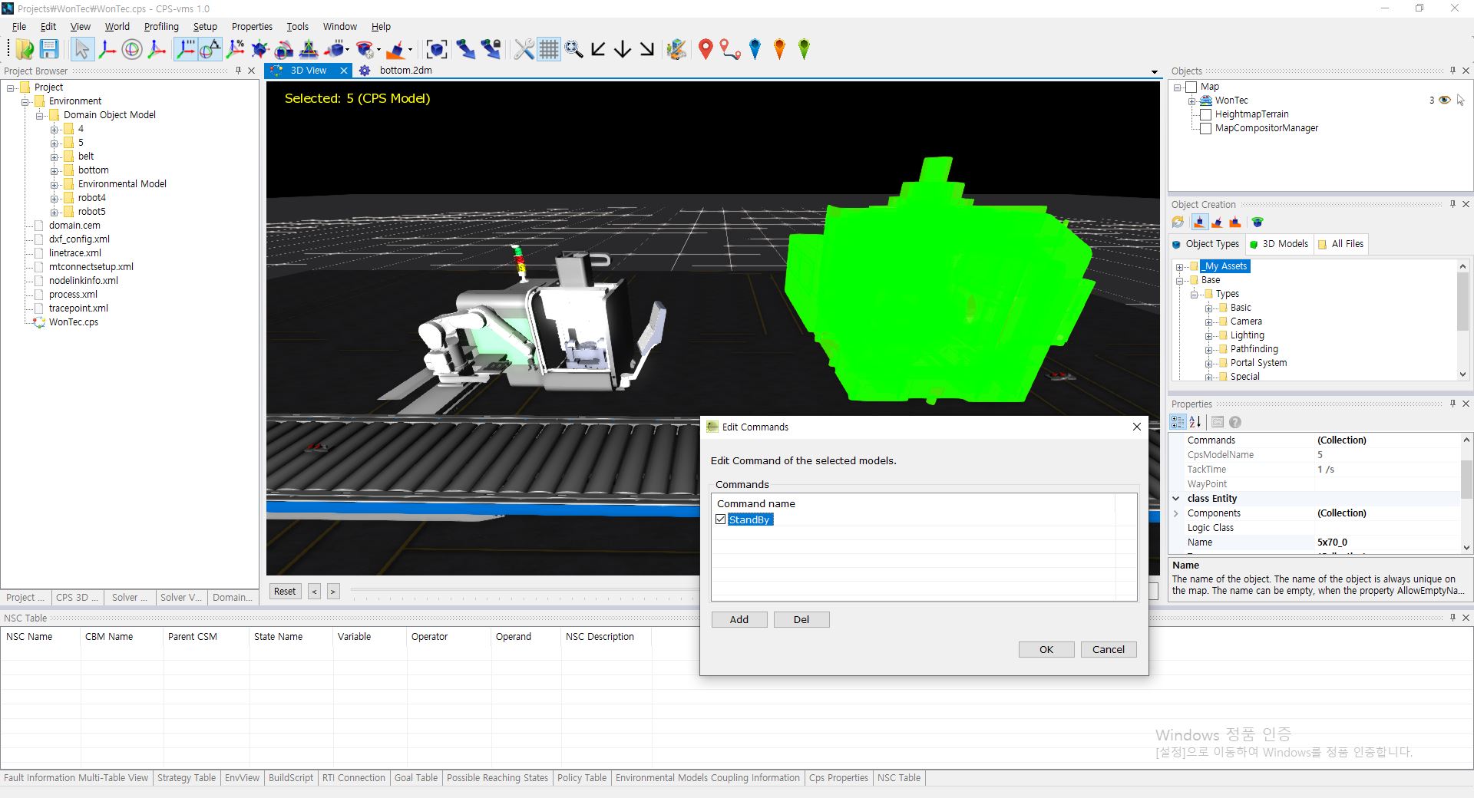1474x798 pixels.
Task: Toggle the grid display icon
Action: point(549,49)
